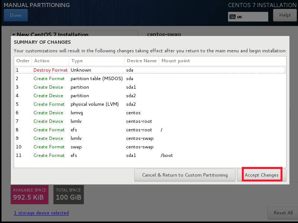
Task: Cancel and return to Custom Partitioning
Action: click(185, 175)
